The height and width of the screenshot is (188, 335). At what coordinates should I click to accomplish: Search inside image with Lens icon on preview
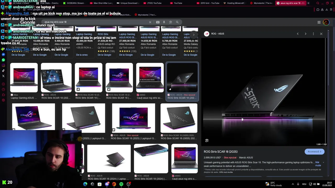(x=207, y=140)
